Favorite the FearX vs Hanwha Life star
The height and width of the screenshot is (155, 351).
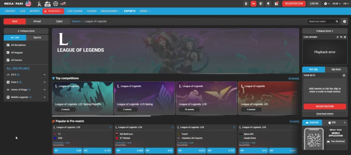tap(234, 127)
